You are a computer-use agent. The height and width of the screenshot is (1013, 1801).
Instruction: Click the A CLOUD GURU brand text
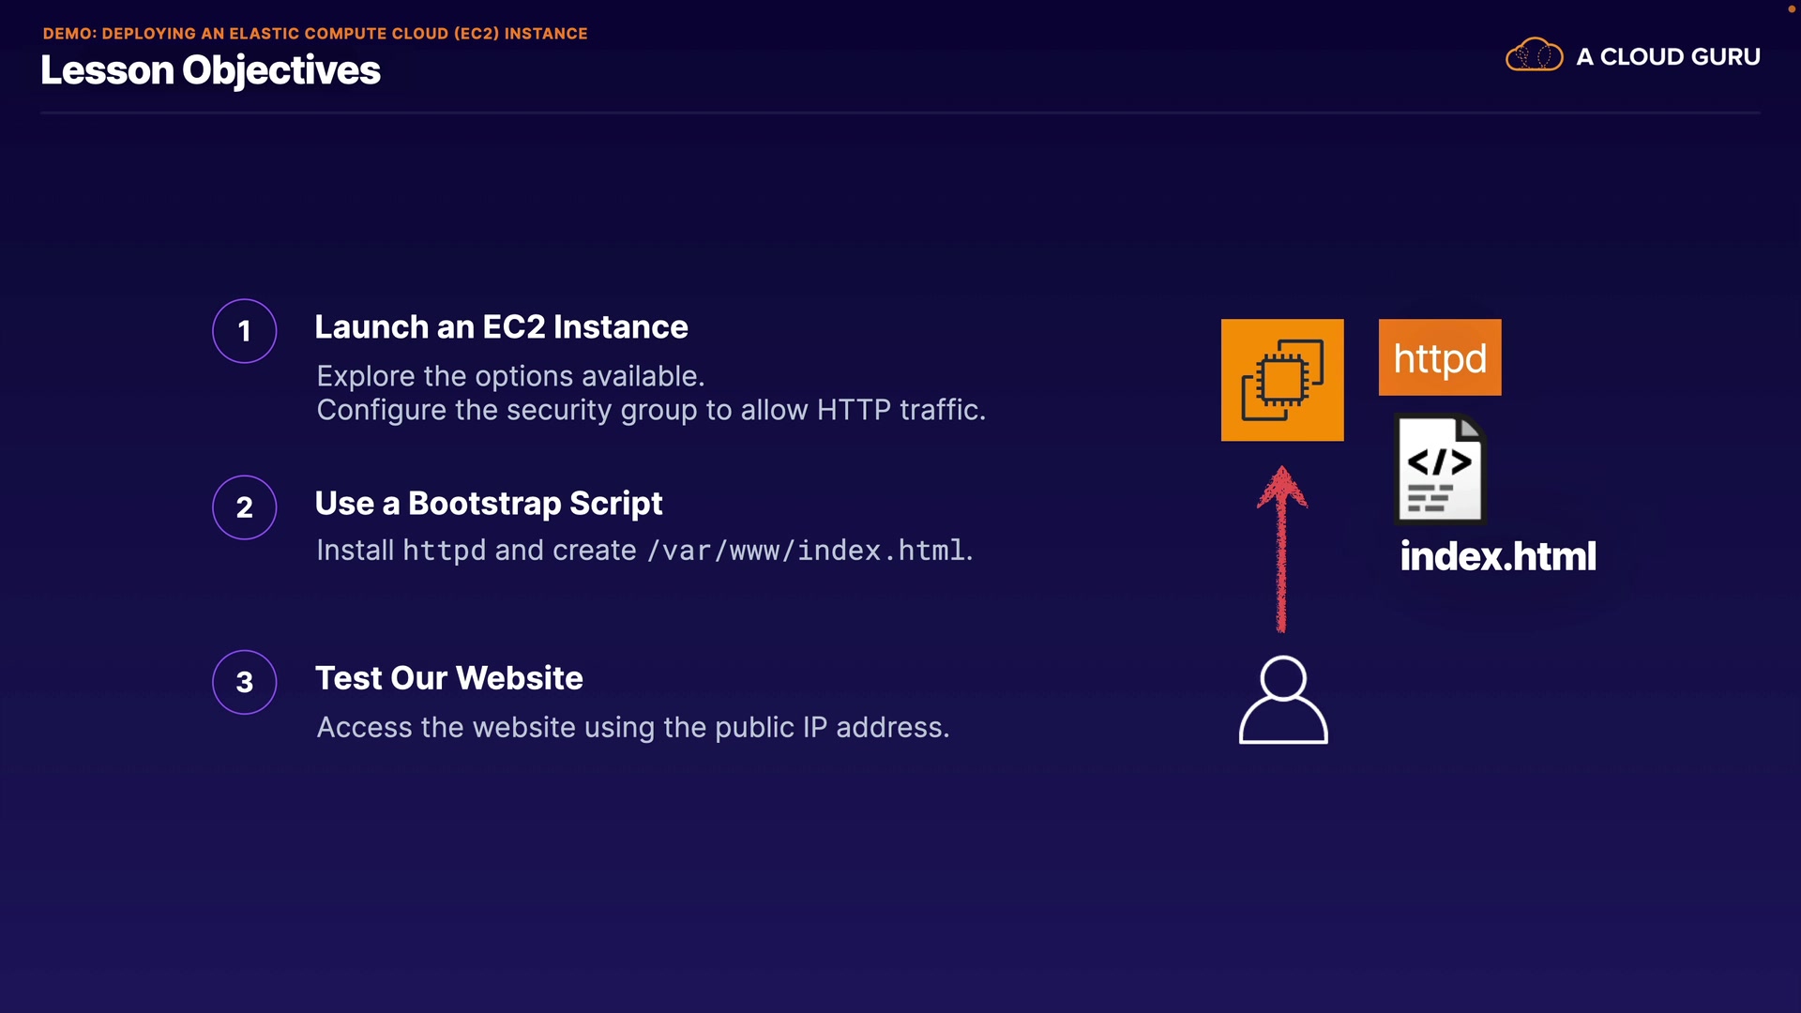[1668, 56]
